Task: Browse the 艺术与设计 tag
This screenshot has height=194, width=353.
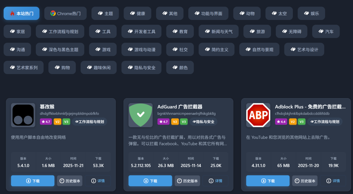Action: tap(304, 50)
